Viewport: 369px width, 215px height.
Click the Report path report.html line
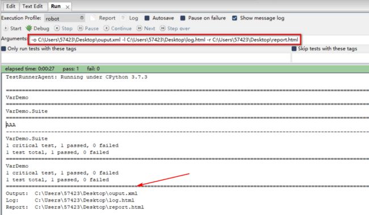(x=75, y=207)
